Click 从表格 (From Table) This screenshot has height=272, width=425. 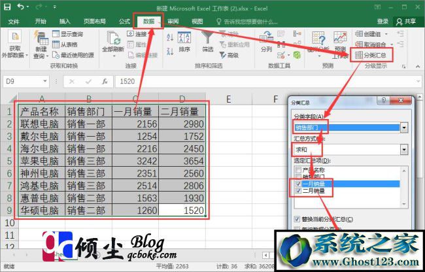(65, 44)
